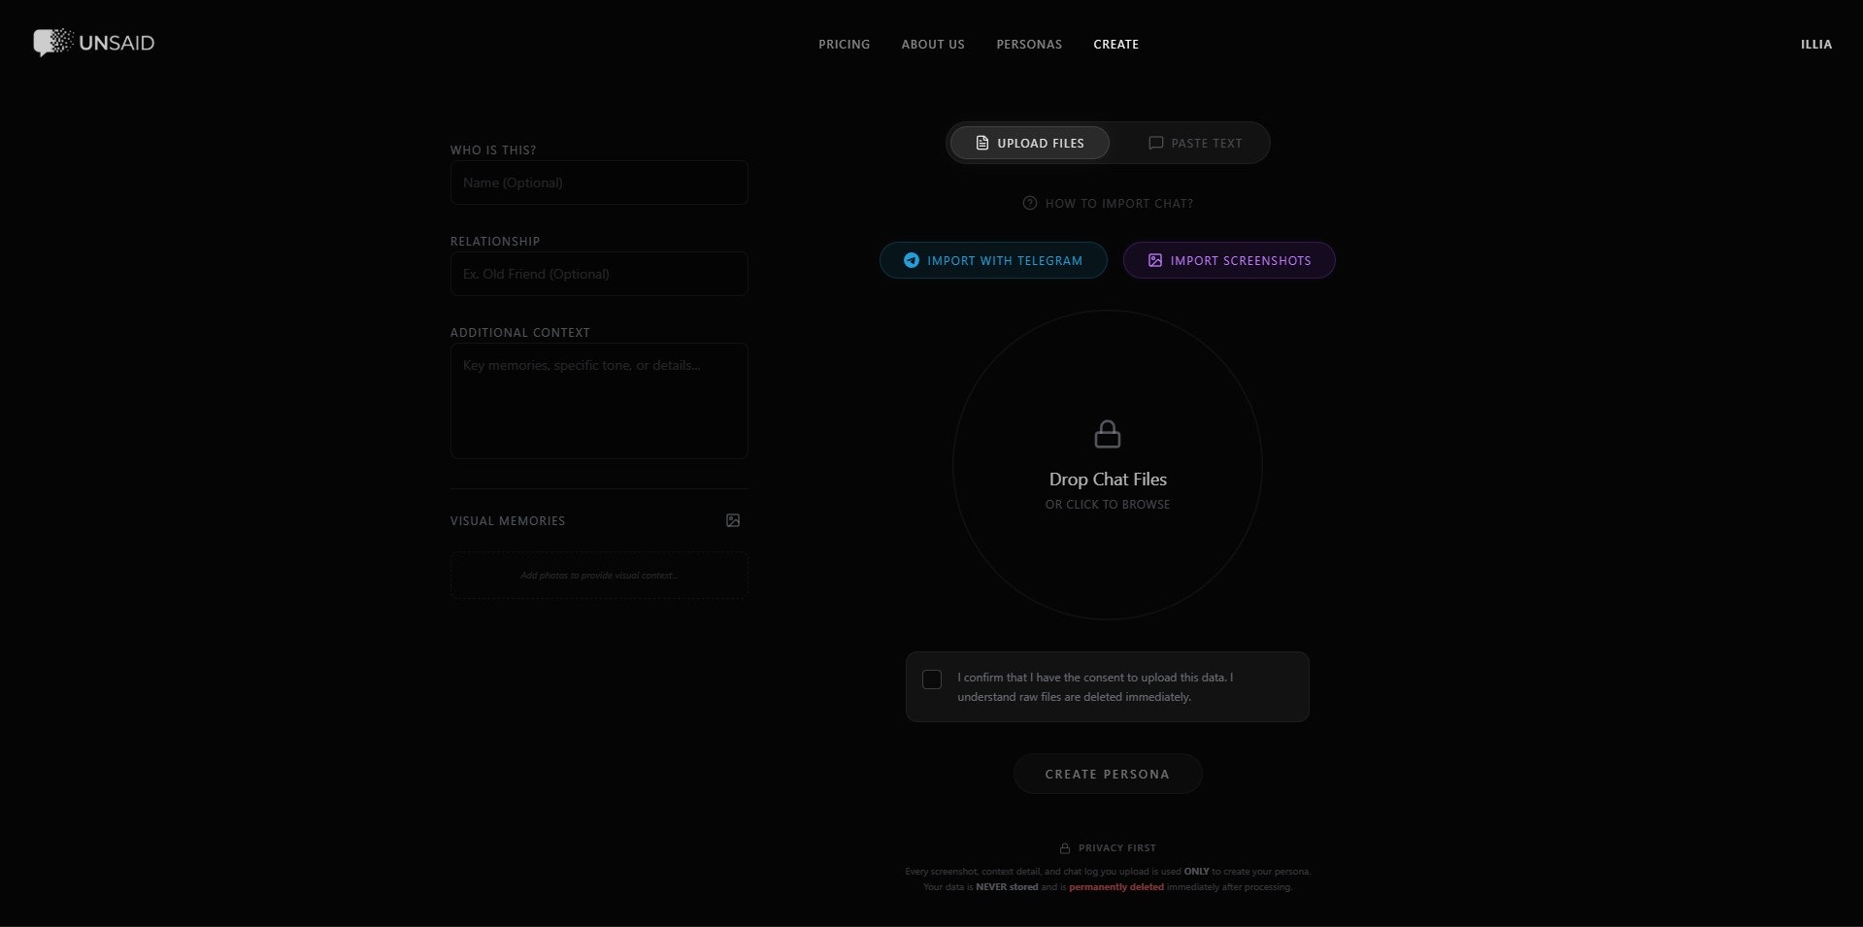Open the ILLIA account menu

click(x=1815, y=44)
